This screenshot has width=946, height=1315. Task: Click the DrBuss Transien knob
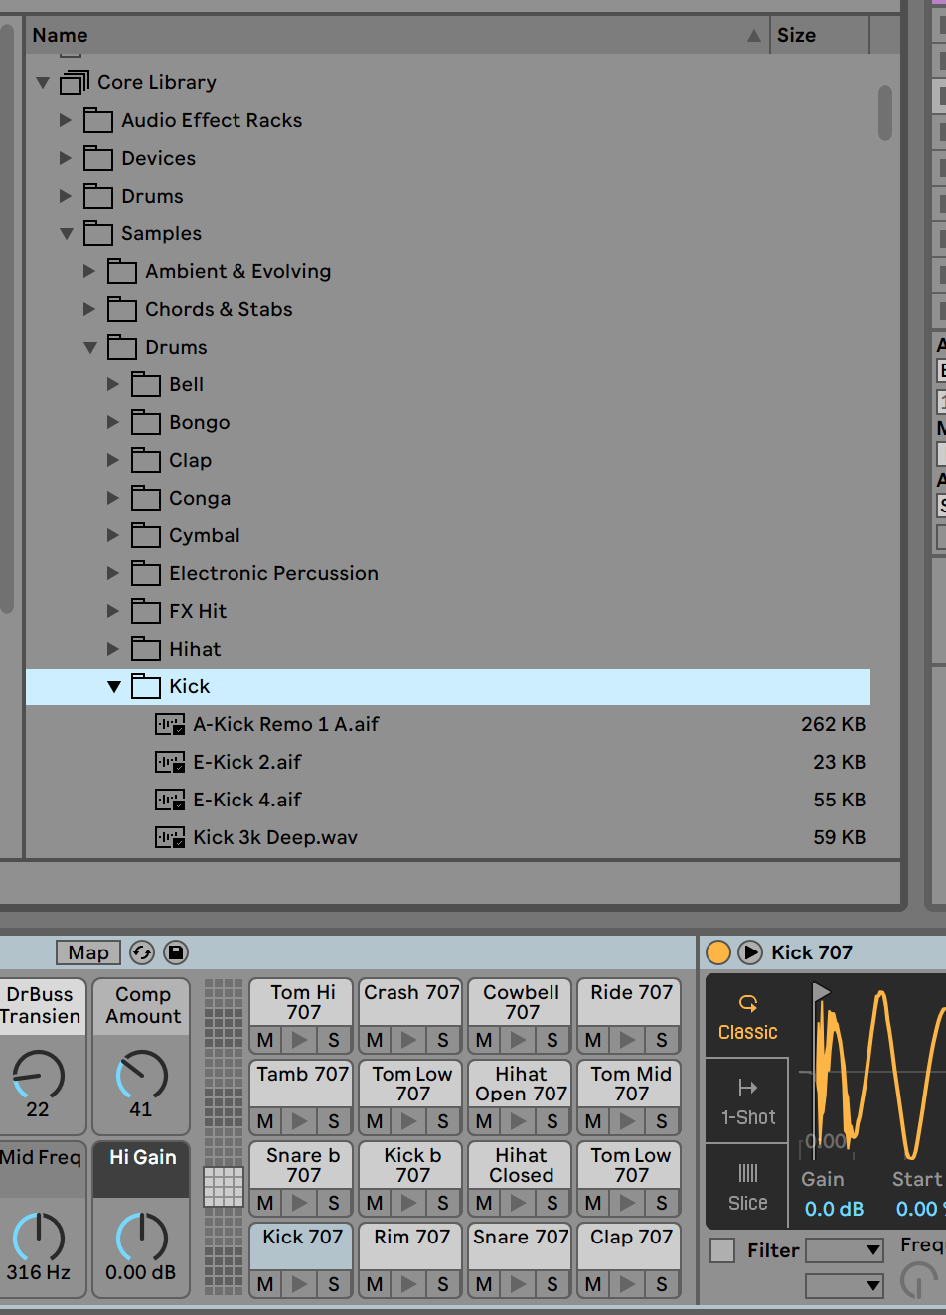click(x=38, y=1074)
